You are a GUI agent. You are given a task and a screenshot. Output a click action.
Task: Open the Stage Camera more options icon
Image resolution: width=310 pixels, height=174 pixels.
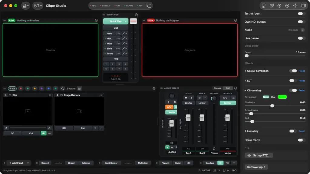click(101, 128)
